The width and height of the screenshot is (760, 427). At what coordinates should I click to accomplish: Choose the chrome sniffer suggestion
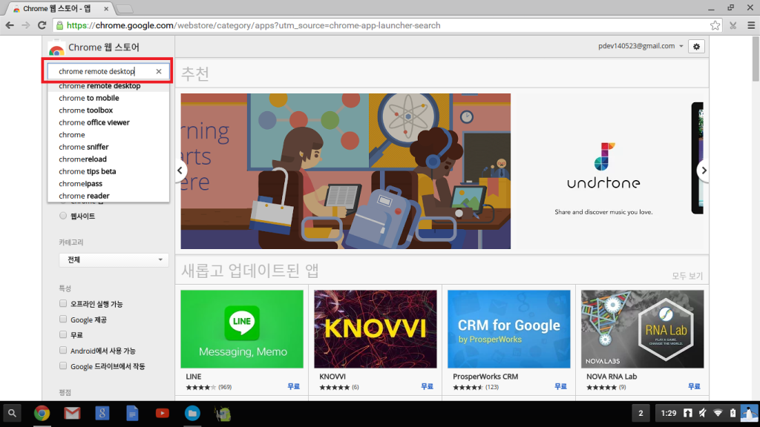pyautogui.click(x=108, y=147)
